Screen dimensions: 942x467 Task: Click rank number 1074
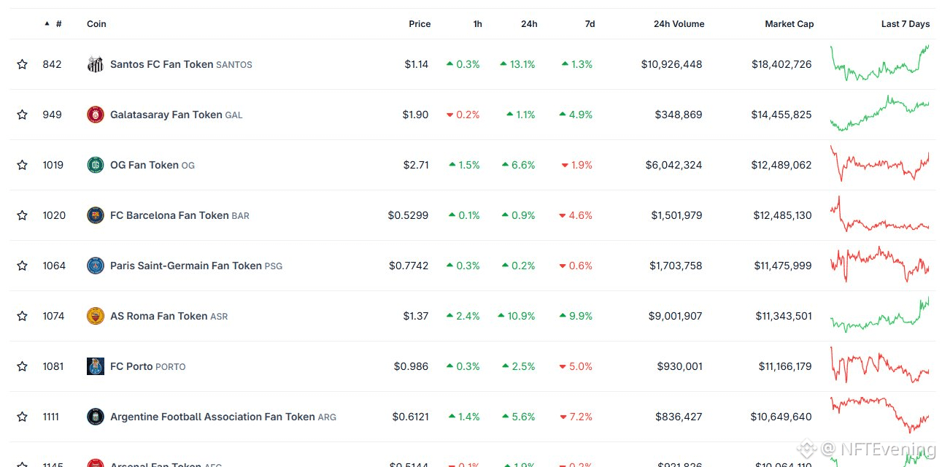coord(53,316)
